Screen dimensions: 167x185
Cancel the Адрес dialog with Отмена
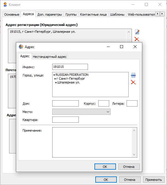(129, 167)
